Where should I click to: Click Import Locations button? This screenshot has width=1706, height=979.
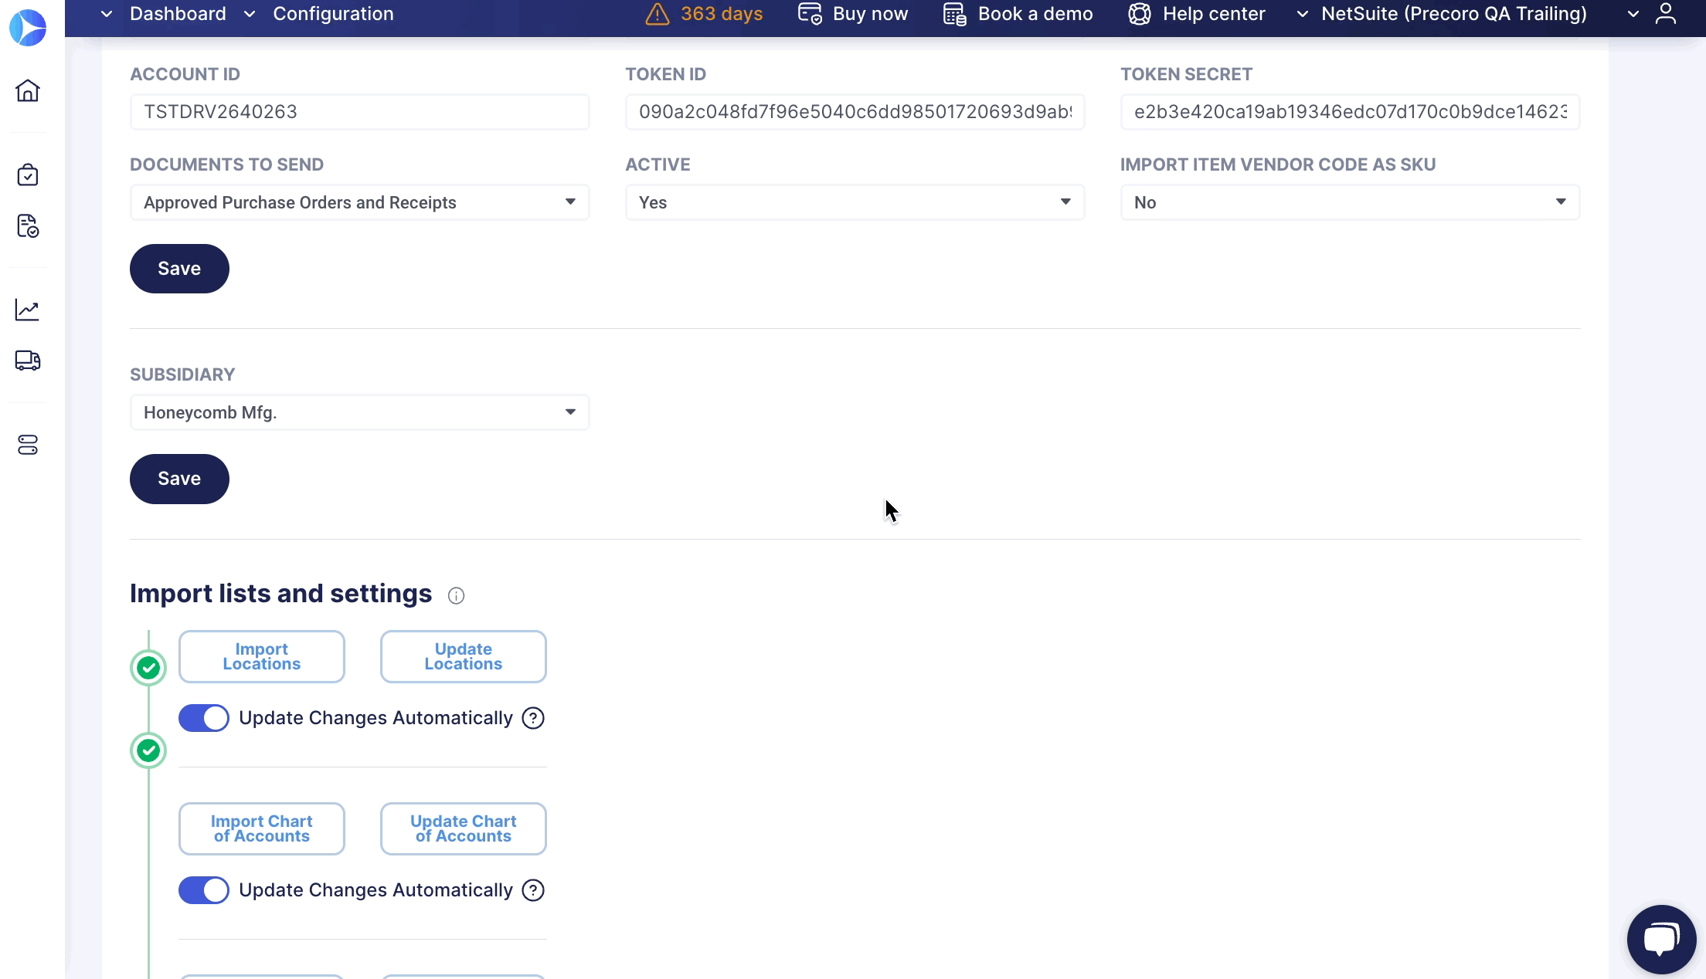261,655
